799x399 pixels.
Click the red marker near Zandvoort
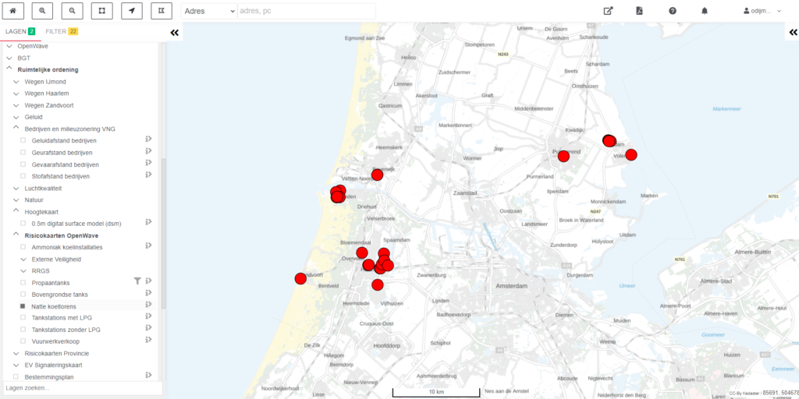tap(300, 278)
